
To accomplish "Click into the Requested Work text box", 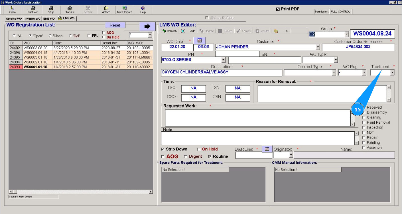I will coord(258,118).
